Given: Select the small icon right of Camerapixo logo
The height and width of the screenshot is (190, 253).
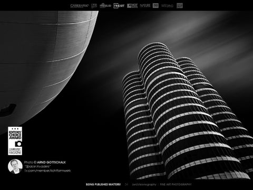Looking at the screenshot, I should coord(94,6).
